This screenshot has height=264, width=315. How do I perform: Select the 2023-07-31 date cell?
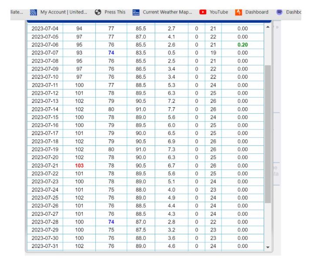tap(45, 246)
